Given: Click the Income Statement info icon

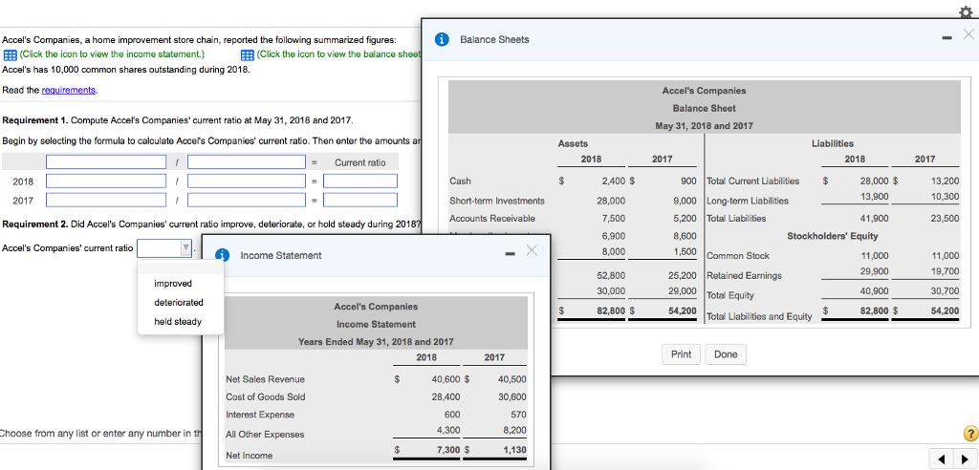Looking at the screenshot, I should pyautogui.click(x=222, y=255).
